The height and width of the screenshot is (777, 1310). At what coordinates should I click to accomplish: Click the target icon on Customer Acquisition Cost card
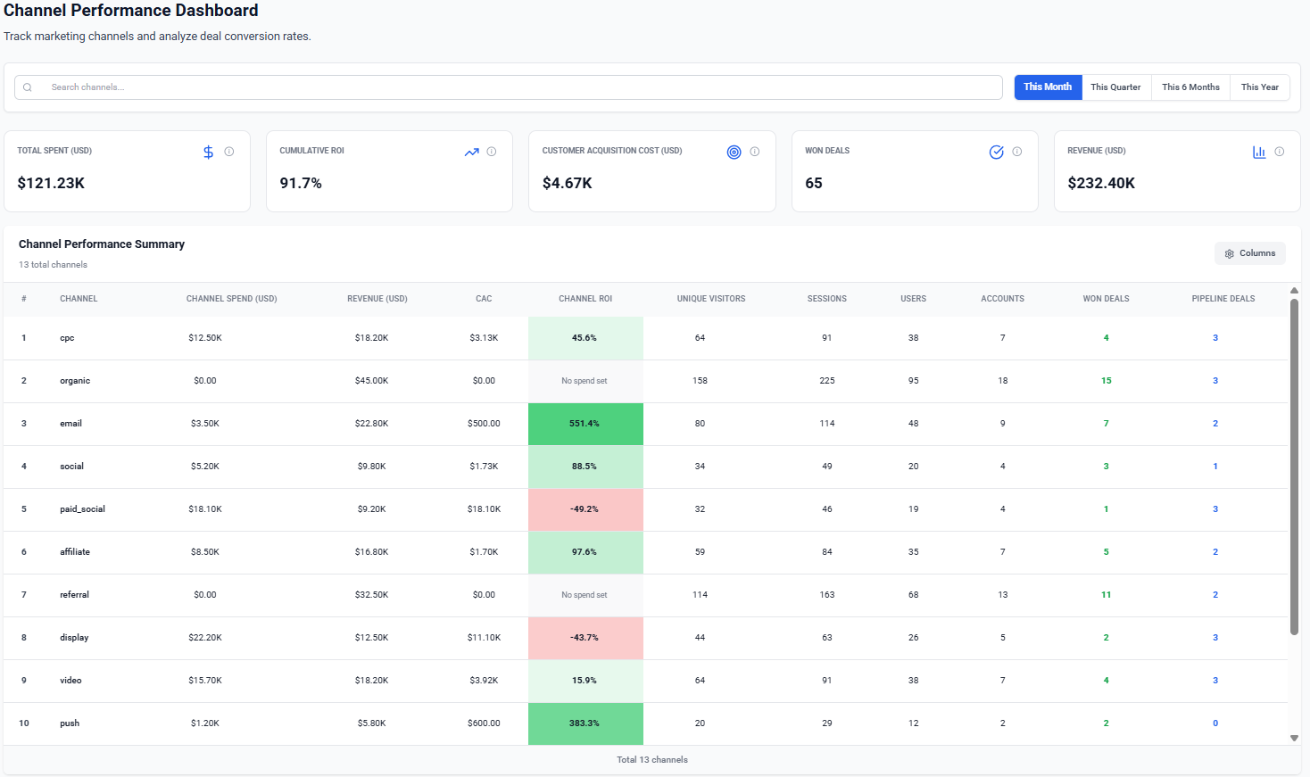[x=733, y=152]
